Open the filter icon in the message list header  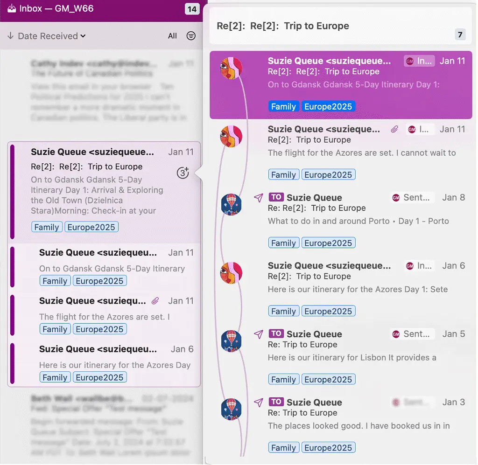(x=191, y=35)
